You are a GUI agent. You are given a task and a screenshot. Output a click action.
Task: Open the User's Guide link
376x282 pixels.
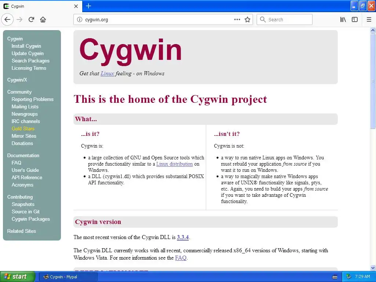pyautogui.click(x=25, y=170)
